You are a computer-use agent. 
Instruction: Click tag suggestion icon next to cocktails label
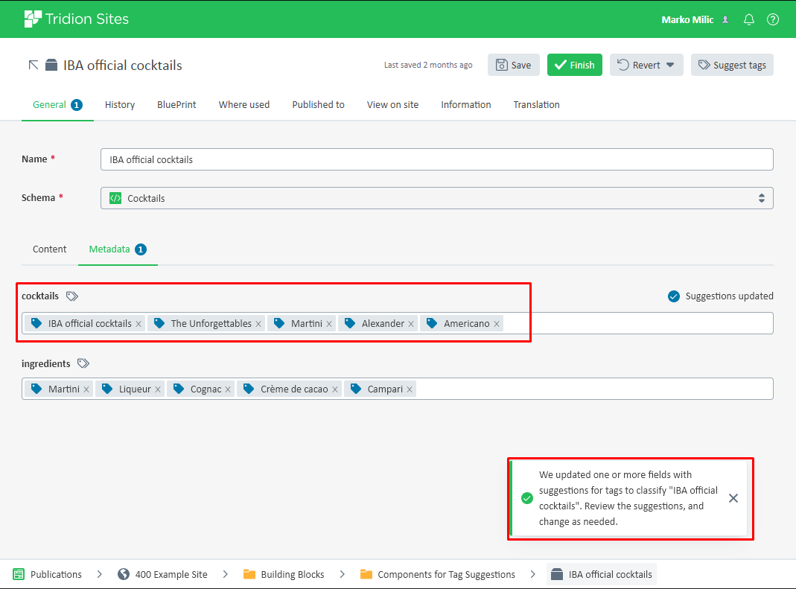[72, 296]
